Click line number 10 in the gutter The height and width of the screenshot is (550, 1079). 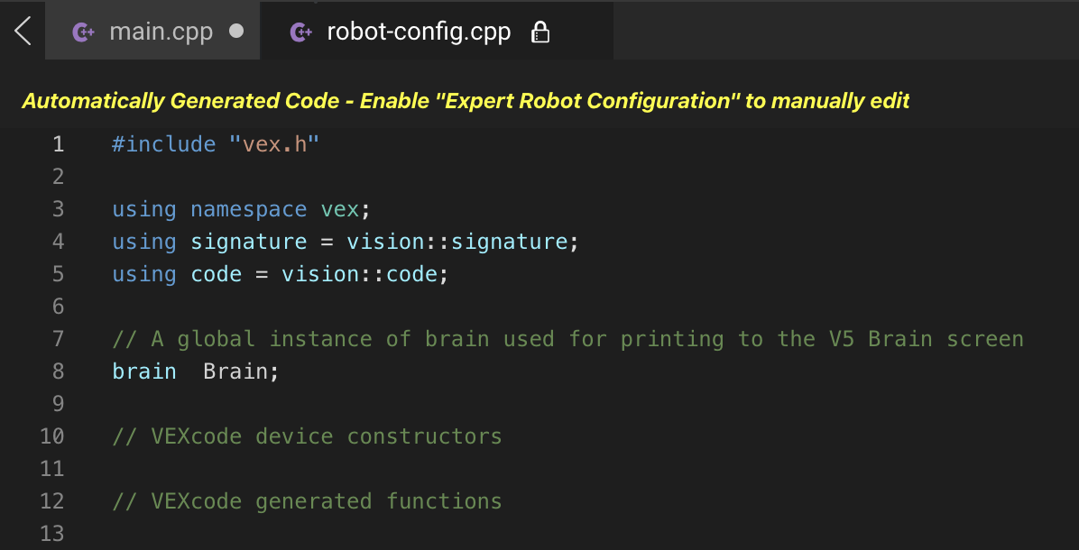tap(51, 435)
